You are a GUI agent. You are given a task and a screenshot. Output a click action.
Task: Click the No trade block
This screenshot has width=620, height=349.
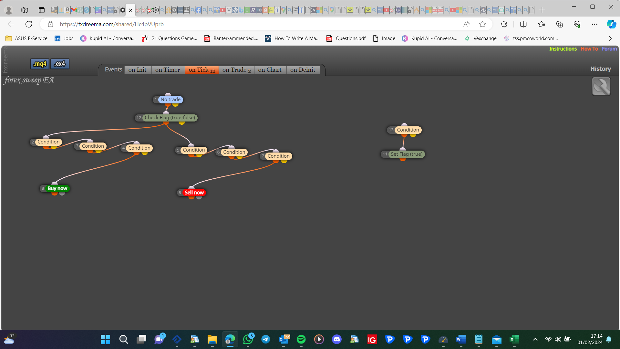pyautogui.click(x=170, y=100)
